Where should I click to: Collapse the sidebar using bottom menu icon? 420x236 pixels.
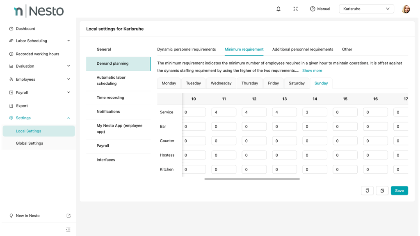(x=68, y=229)
